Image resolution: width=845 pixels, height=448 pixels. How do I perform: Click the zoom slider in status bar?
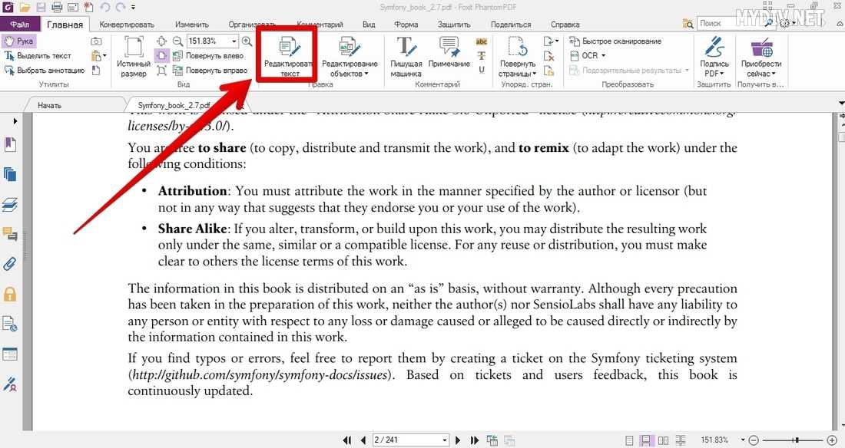pyautogui.click(x=797, y=440)
